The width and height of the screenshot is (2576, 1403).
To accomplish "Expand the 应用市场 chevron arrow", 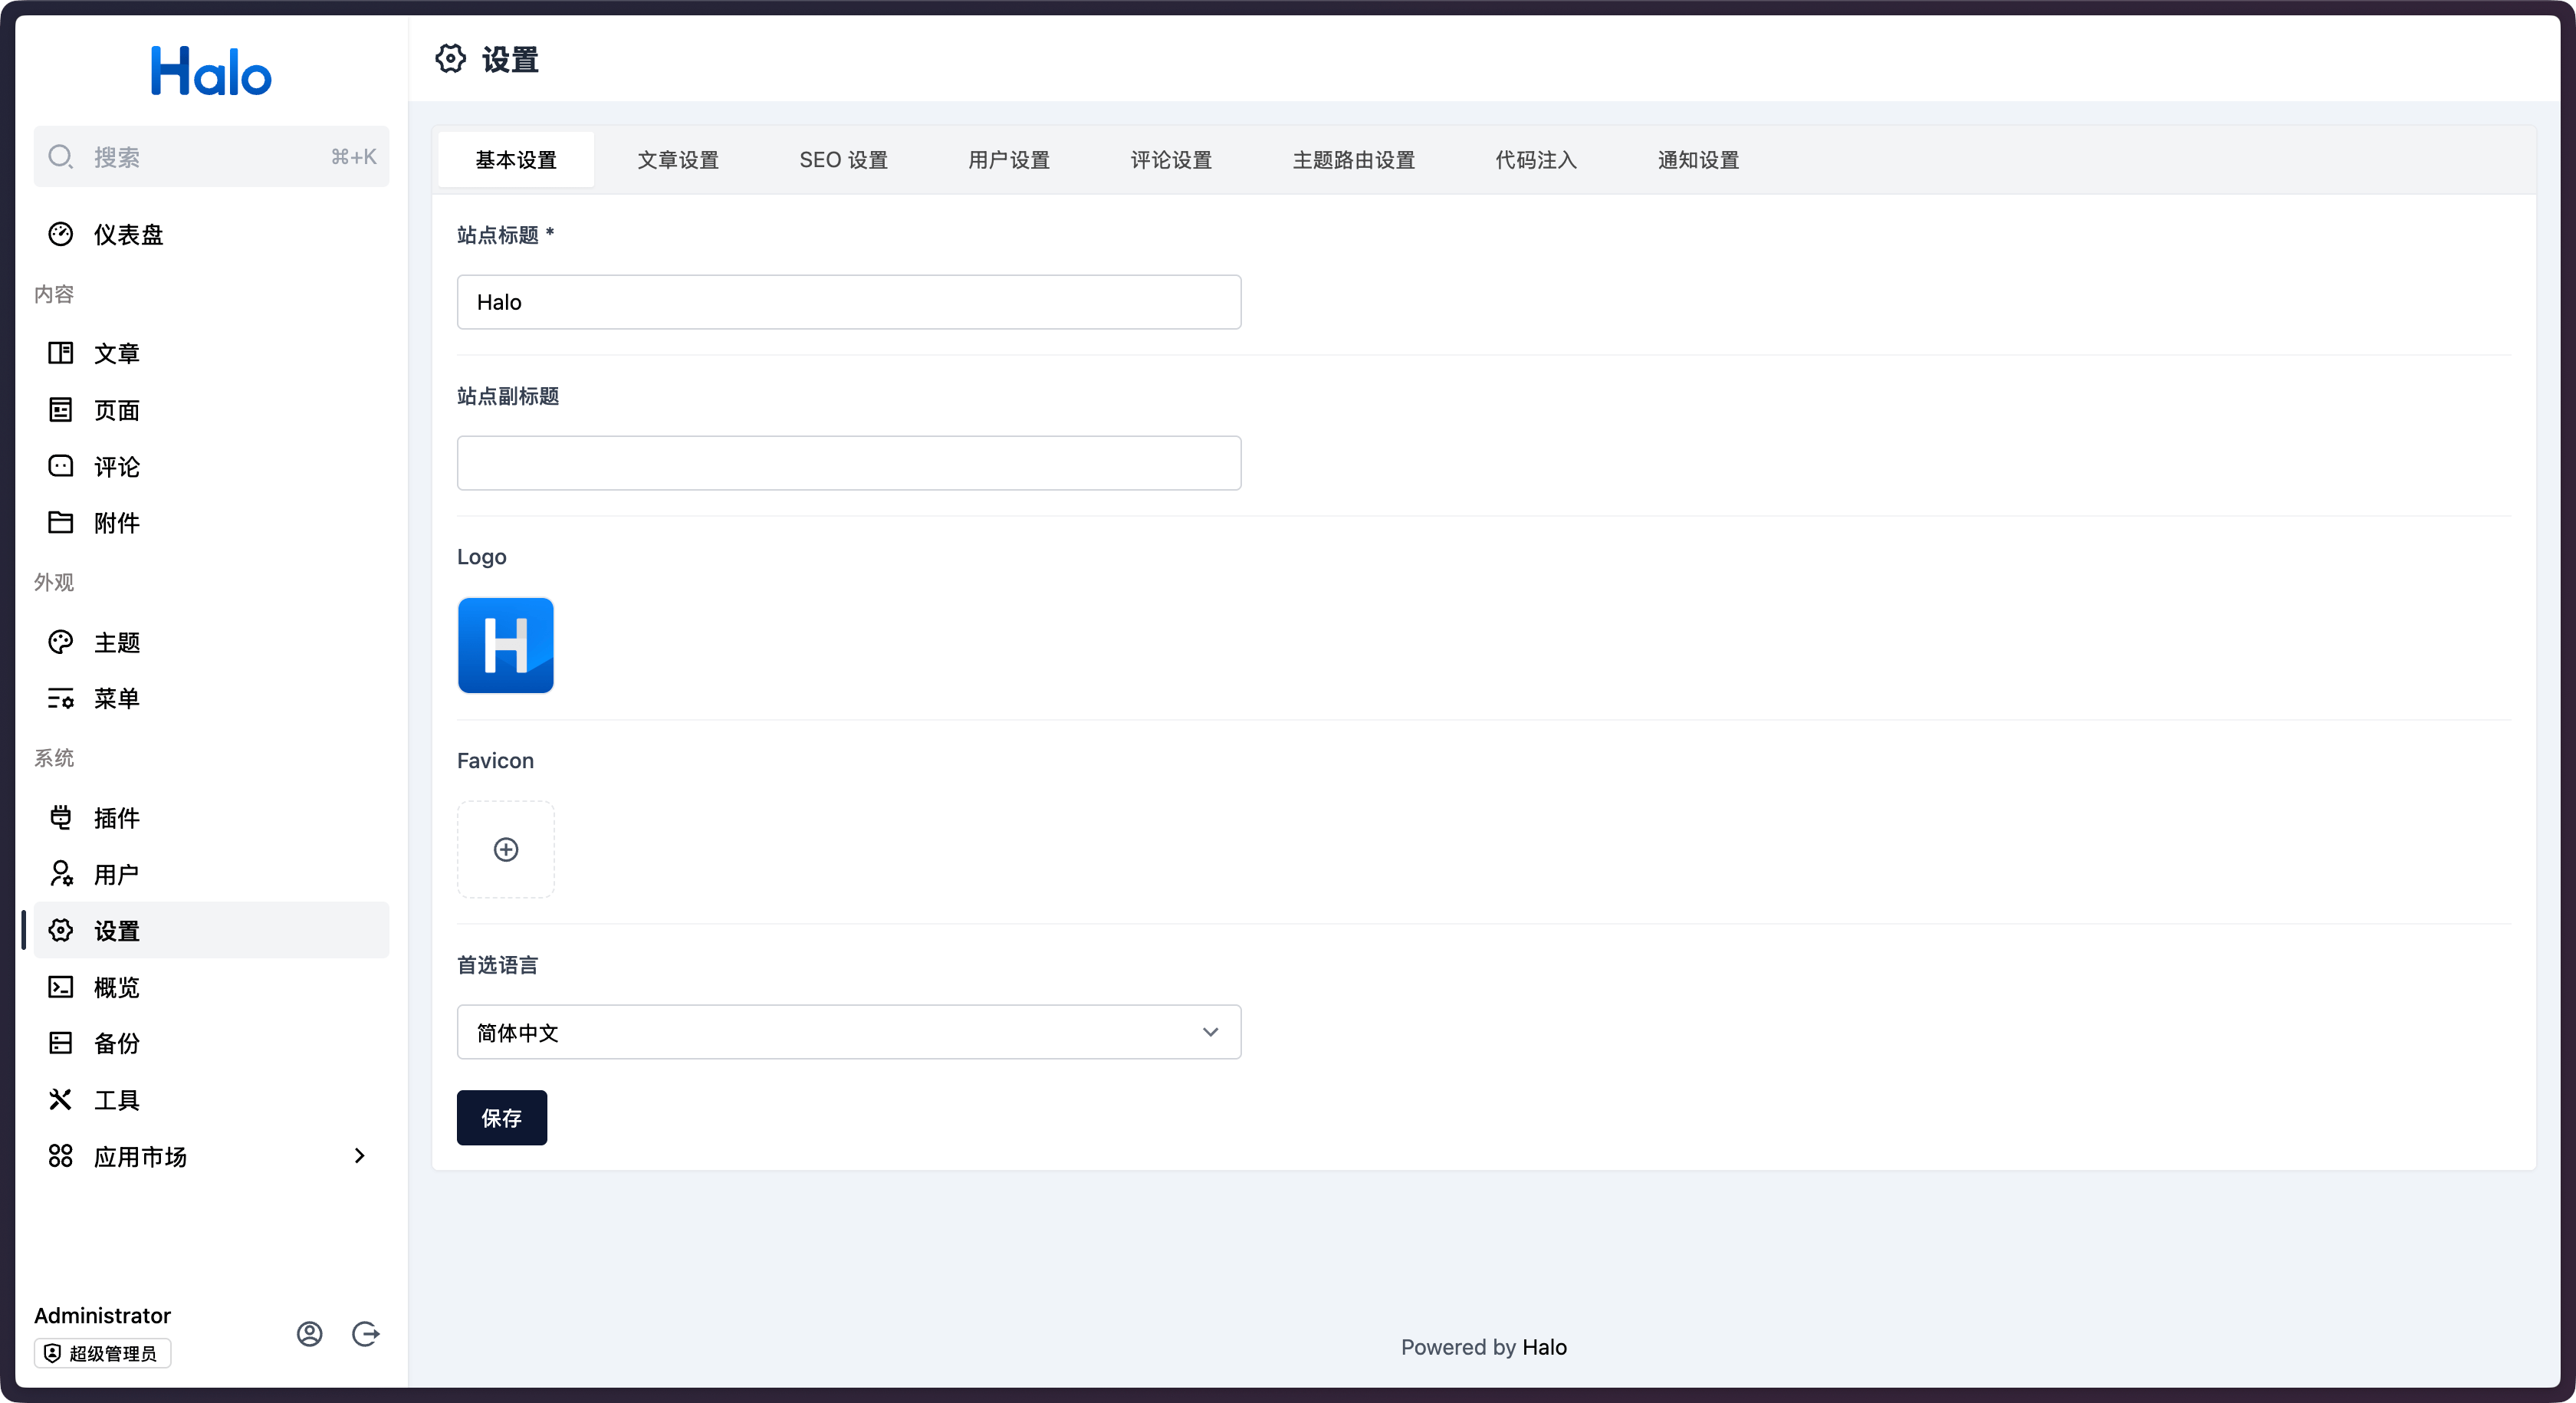I will click(360, 1156).
